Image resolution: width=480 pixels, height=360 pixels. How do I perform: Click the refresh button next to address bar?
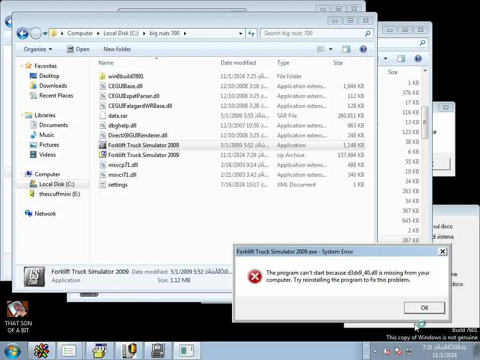(x=251, y=33)
